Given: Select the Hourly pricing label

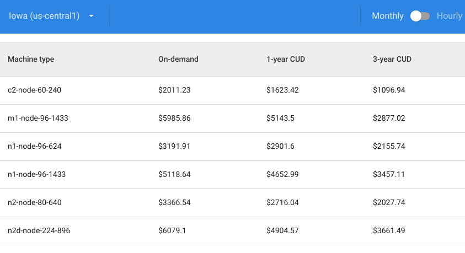Looking at the screenshot, I should (x=449, y=16).
